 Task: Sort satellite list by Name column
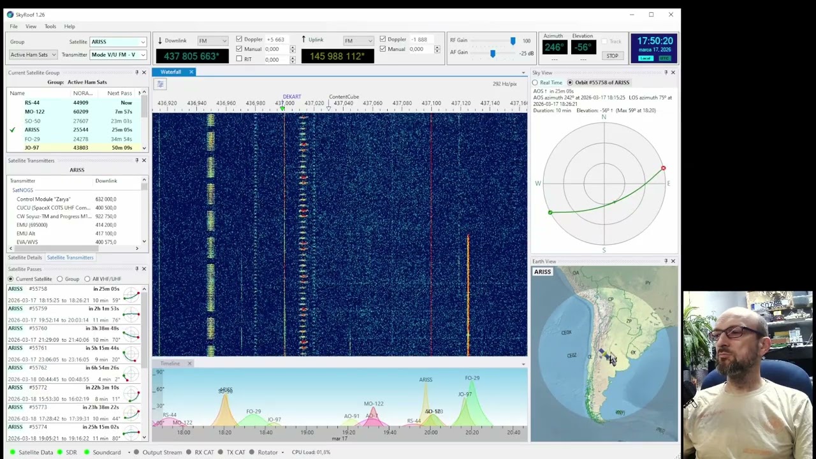click(17, 93)
